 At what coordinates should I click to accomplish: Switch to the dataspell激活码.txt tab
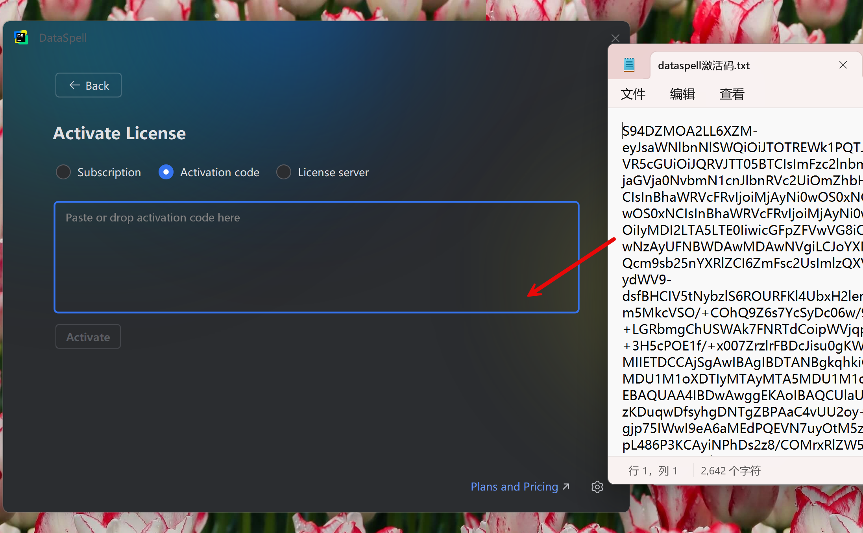pos(704,65)
